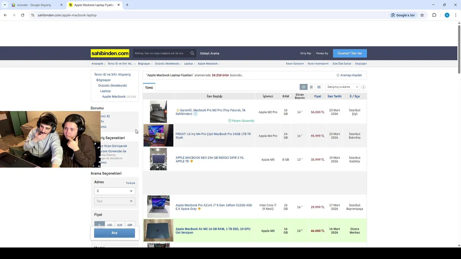Click the sorting info icon
This screenshot has height=259, width=461.
point(363,87)
